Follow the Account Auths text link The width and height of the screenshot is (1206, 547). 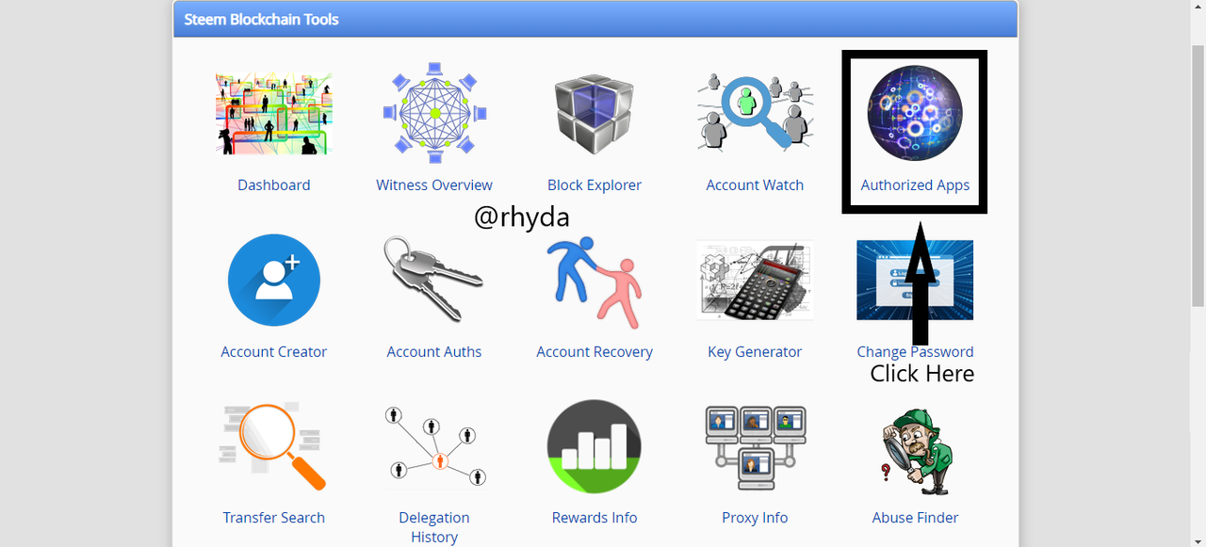pyautogui.click(x=434, y=351)
